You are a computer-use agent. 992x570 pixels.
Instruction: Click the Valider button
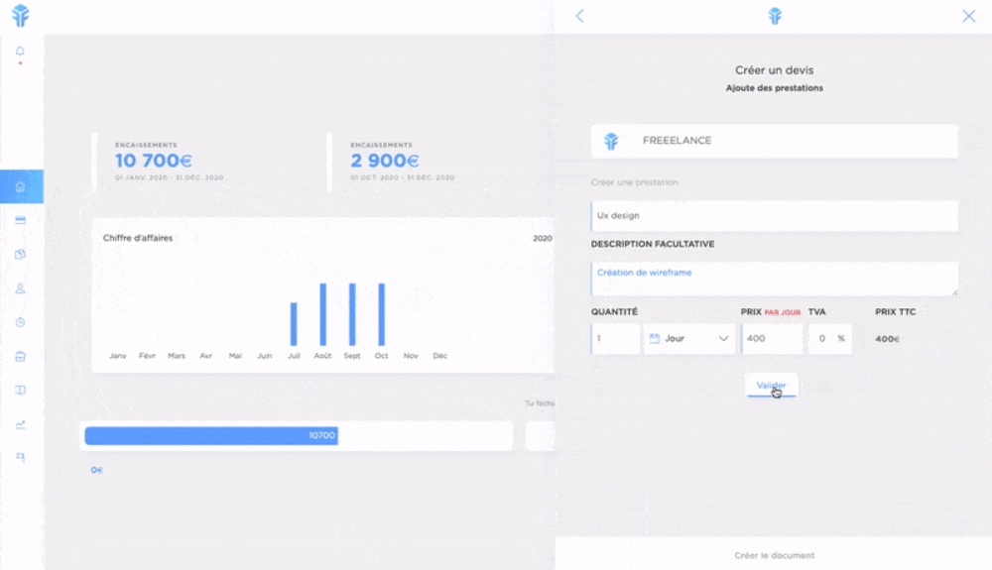(x=771, y=386)
